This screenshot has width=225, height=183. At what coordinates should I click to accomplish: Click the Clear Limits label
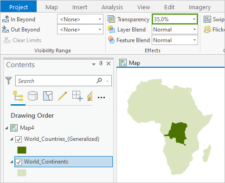tap(27, 40)
